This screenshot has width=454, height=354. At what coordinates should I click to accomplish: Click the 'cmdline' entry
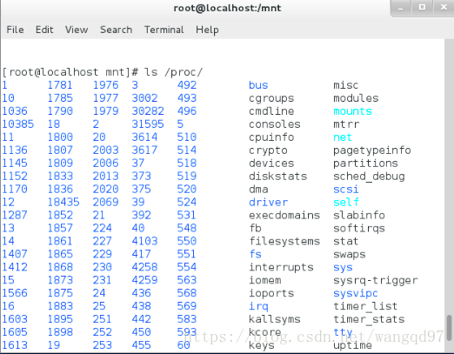pyautogui.click(x=271, y=111)
